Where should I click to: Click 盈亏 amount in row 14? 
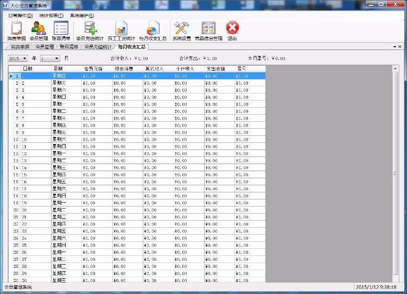click(x=250, y=168)
